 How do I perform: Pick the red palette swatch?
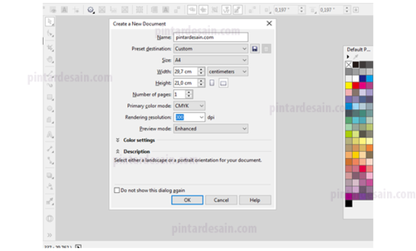[x=355, y=85]
